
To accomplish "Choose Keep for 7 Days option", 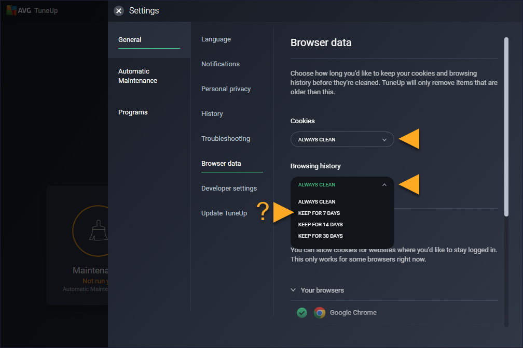I will coord(319,213).
